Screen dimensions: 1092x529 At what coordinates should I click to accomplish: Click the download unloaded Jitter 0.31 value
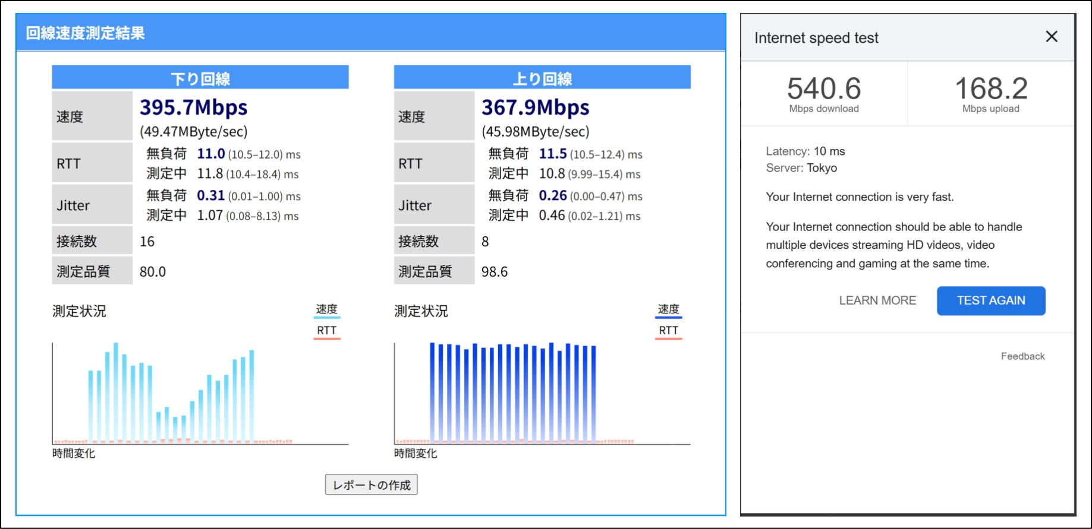(x=211, y=195)
